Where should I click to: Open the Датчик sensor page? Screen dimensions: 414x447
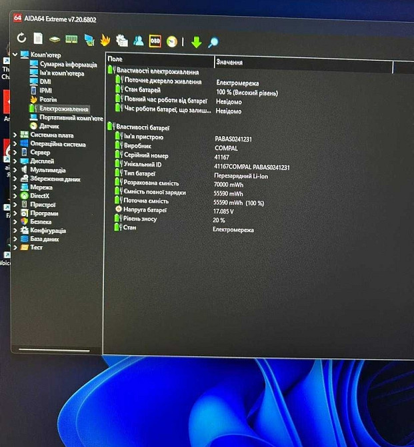click(x=49, y=126)
